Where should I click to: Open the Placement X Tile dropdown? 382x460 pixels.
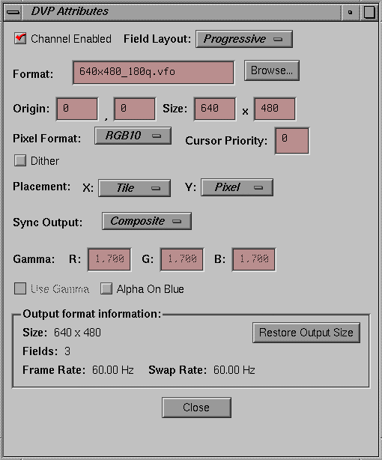pyautogui.click(x=134, y=188)
